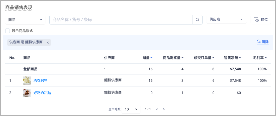Viewport: 276px width, 116px height.
Task: Click the search magnifier icon
Action: pyautogui.click(x=198, y=20)
